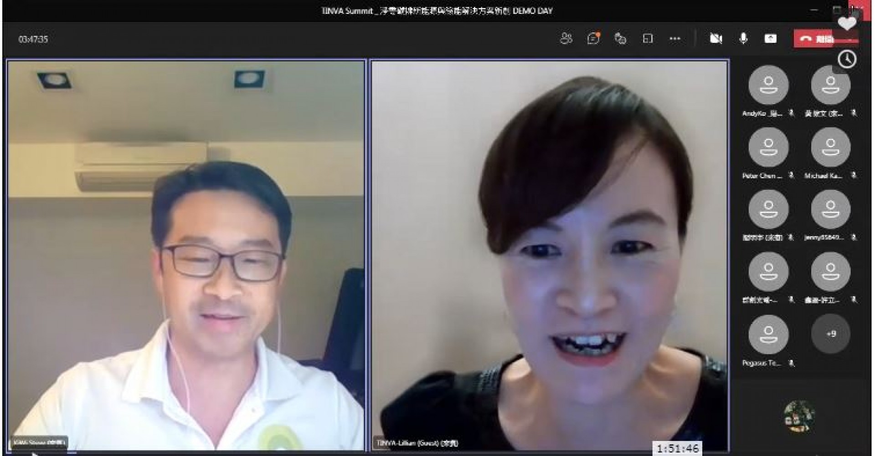Click the share content tray icon
The image size is (875, 456).
[770, 39]
